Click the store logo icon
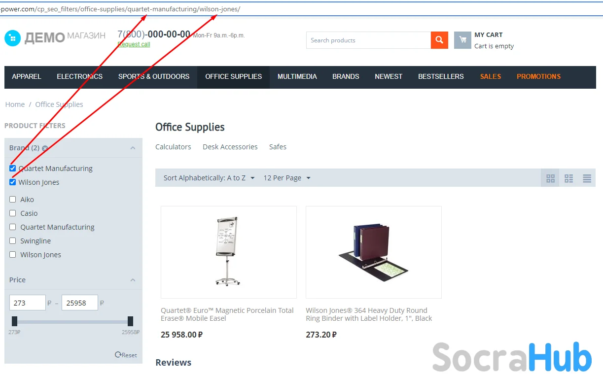Viewport: 603px width, 374px height. coord(13,38)
